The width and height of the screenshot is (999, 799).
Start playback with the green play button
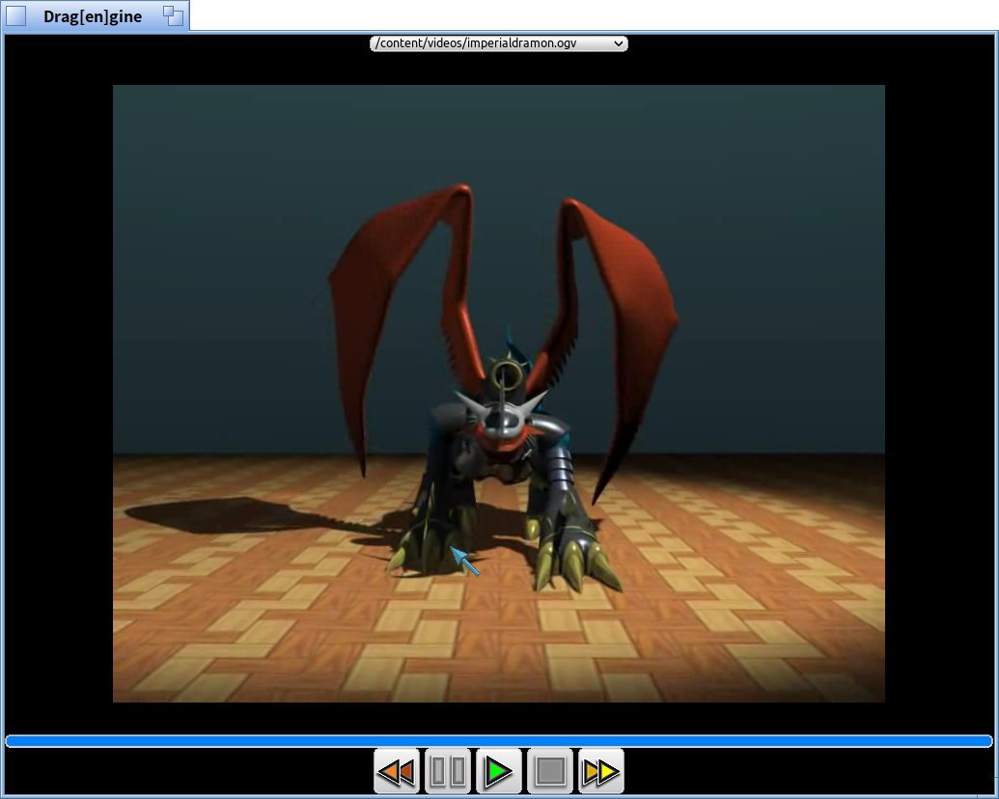point(498,771)
